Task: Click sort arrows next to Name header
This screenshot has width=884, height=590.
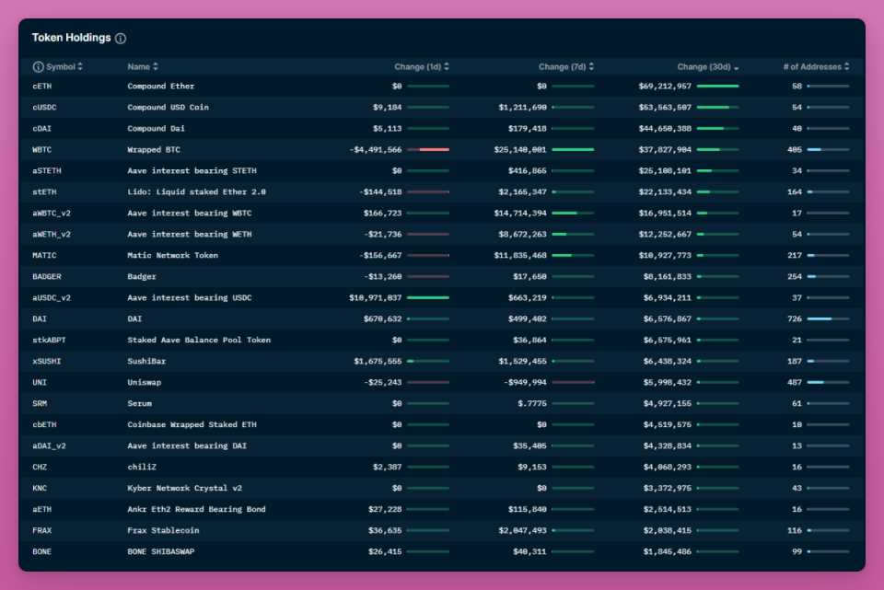Action: click(x=156, y=67)
